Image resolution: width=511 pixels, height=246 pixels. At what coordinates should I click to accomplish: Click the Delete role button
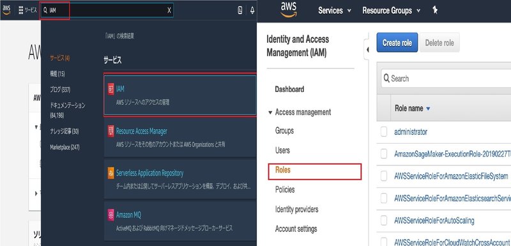[x=439, y=43]
